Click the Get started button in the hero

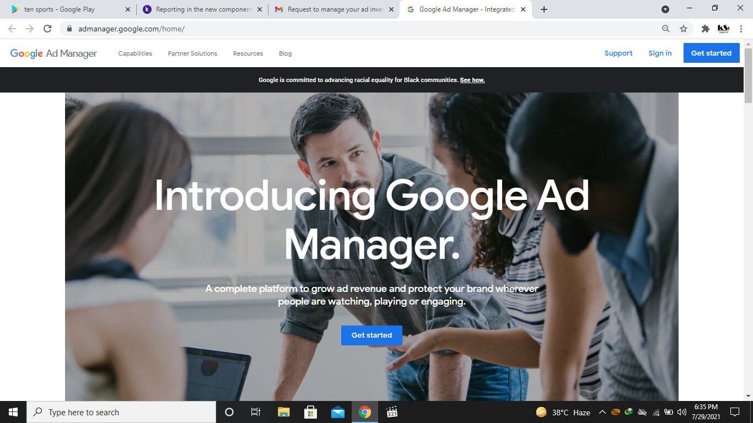coord(372,335)
